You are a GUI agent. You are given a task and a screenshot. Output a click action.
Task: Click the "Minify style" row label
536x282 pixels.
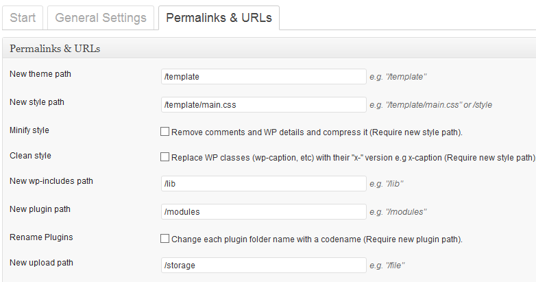[x=29, y=130]
